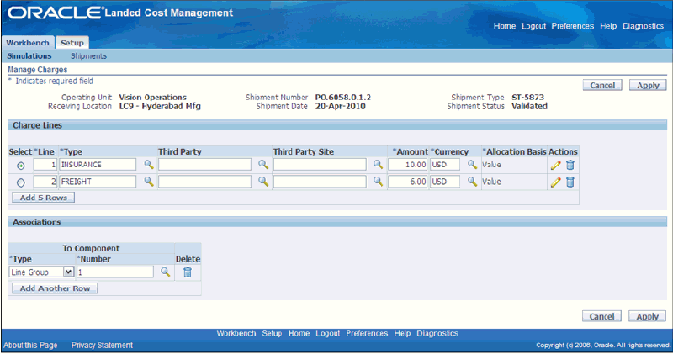Select the FREIGHT line radio button
Viewport: 673px width, 354px height.
[x=20, y=182]
